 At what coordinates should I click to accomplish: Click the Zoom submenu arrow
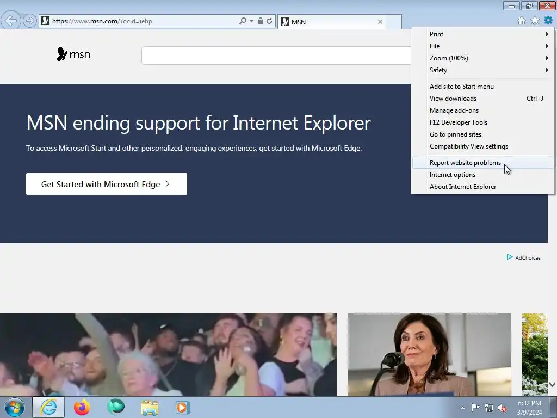tap(547, 58)
